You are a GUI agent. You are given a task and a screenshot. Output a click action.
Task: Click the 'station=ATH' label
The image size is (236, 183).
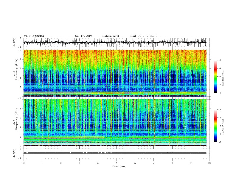[x=111, y=36]
